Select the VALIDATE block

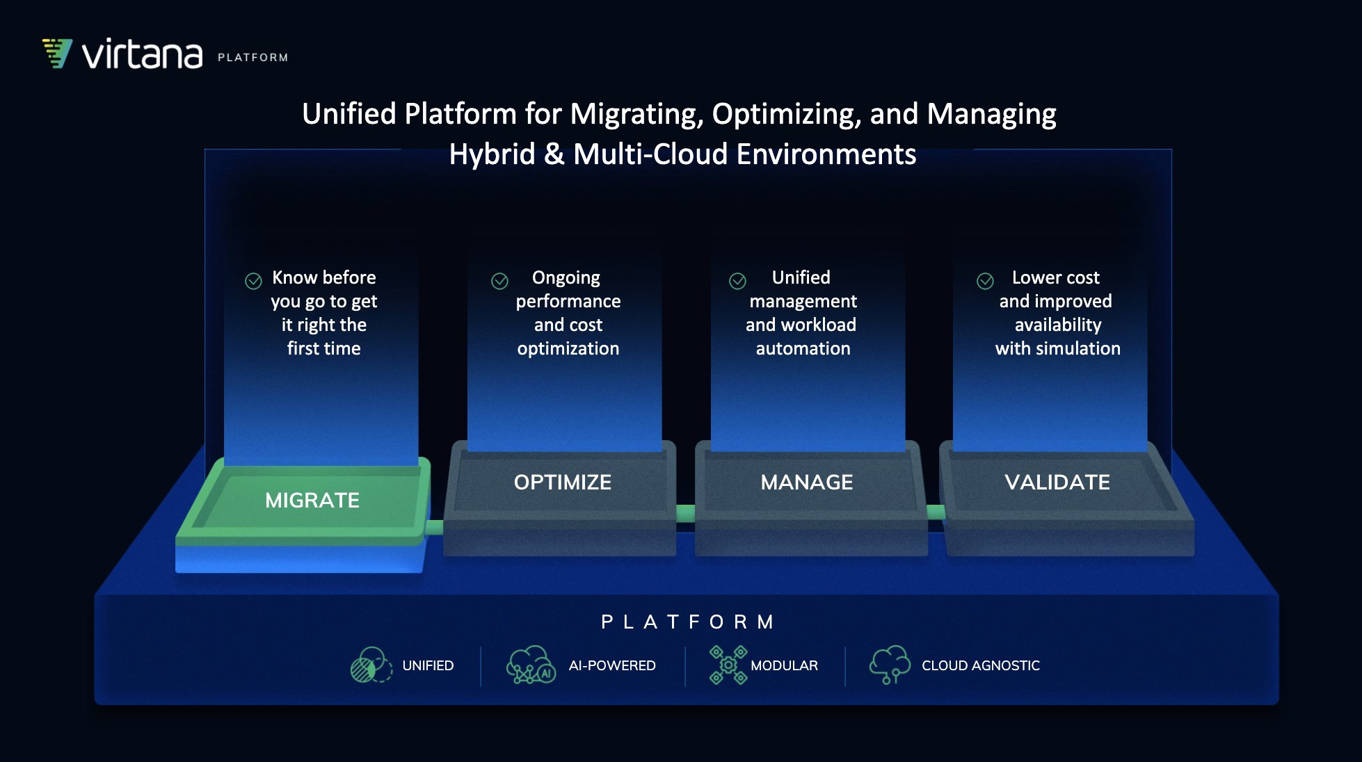pyautogui.click(x=1057, y=483)
